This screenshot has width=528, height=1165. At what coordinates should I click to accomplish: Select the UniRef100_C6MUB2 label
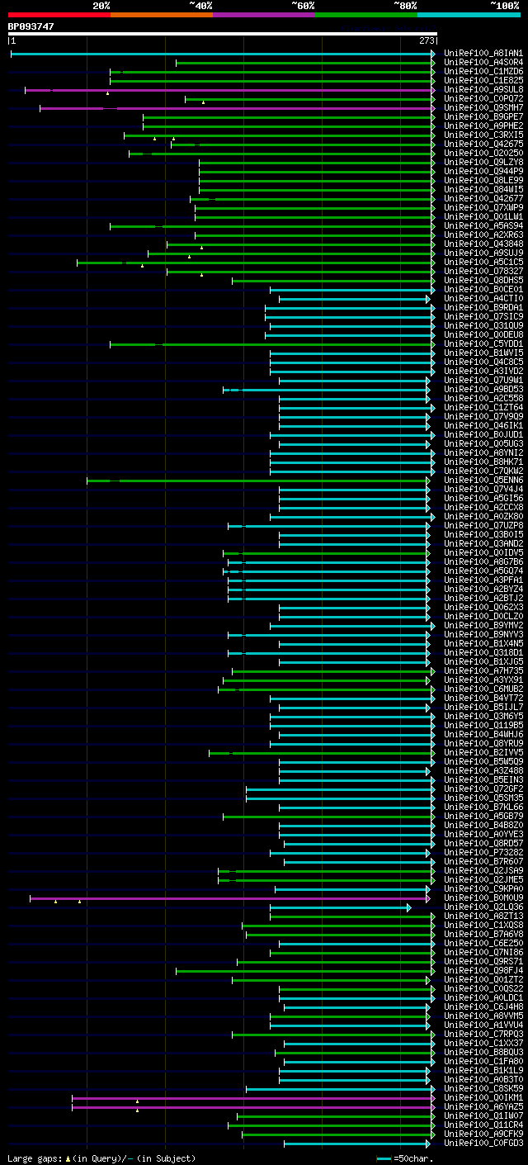483,689
